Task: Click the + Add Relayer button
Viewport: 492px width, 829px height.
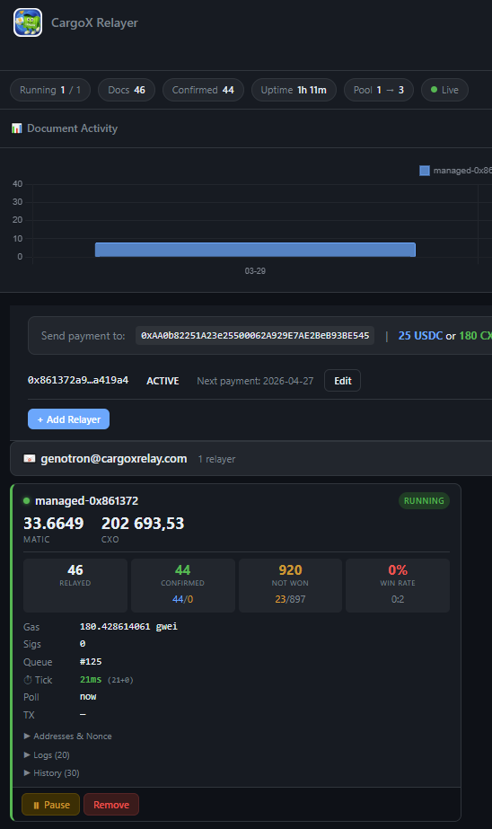Action: pyautogui.click(x=69, y=419)
